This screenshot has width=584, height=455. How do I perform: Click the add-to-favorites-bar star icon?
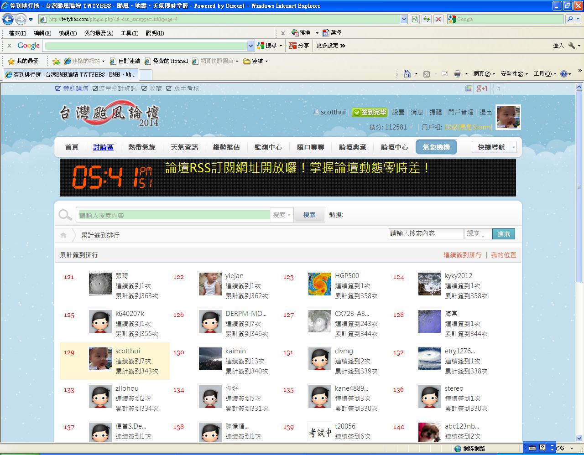[x=56, y=61]
